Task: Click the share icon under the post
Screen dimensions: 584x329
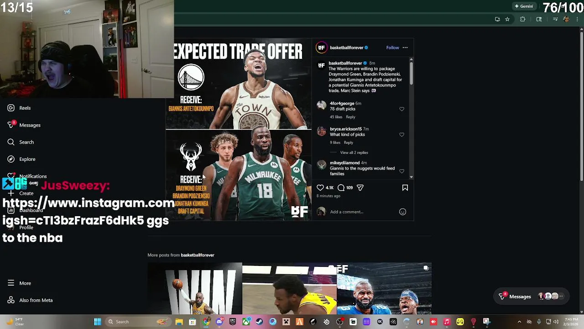Action: (x=360, y=187)
